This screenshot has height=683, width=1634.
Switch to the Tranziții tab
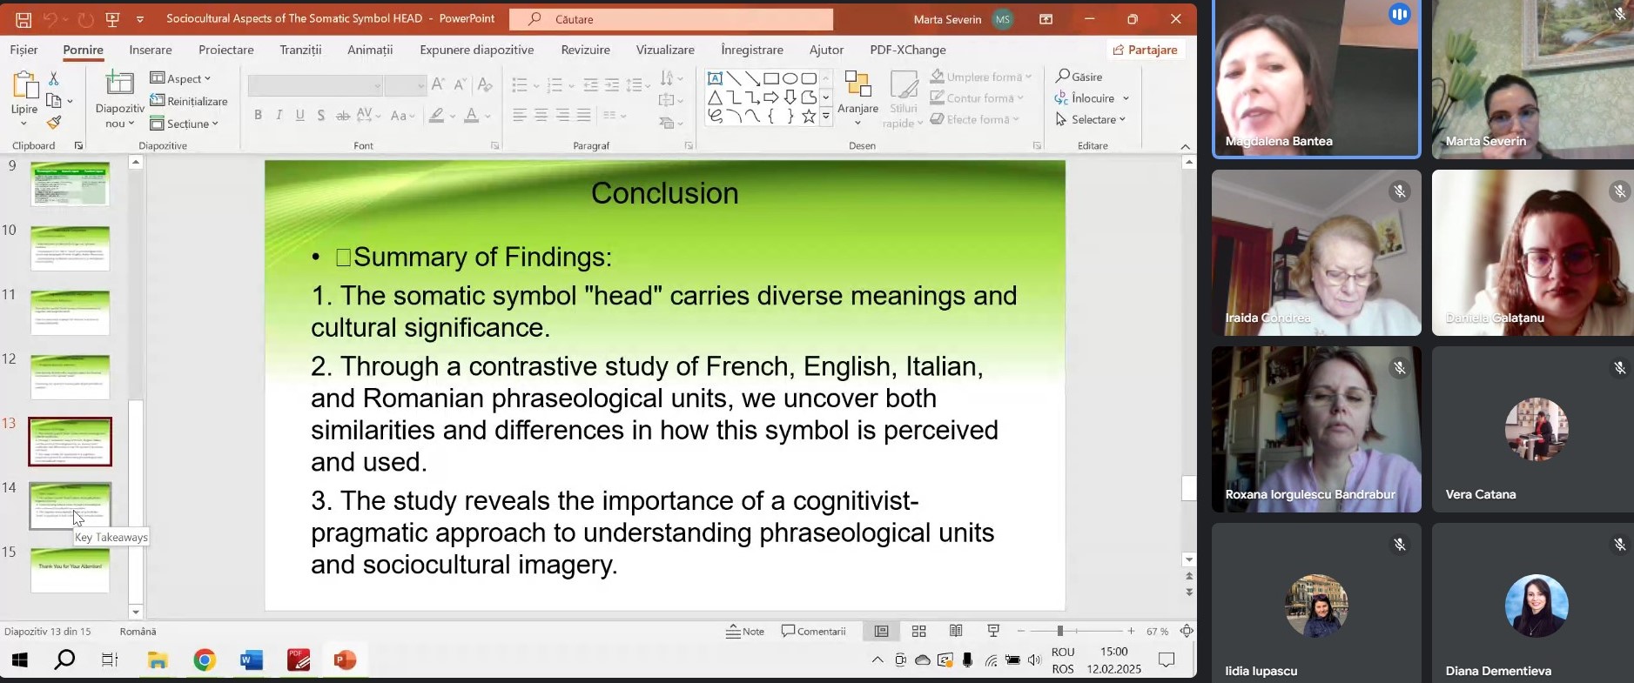tap(300, 50)
